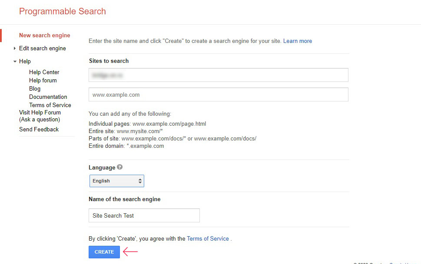Click the 'Entire site: www.mysite.com/*' line

click(x=126, y=131)
